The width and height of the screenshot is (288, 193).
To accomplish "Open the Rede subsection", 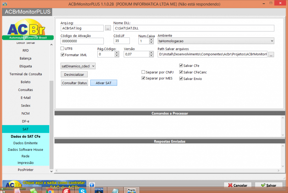I will [x=25, y=156].
